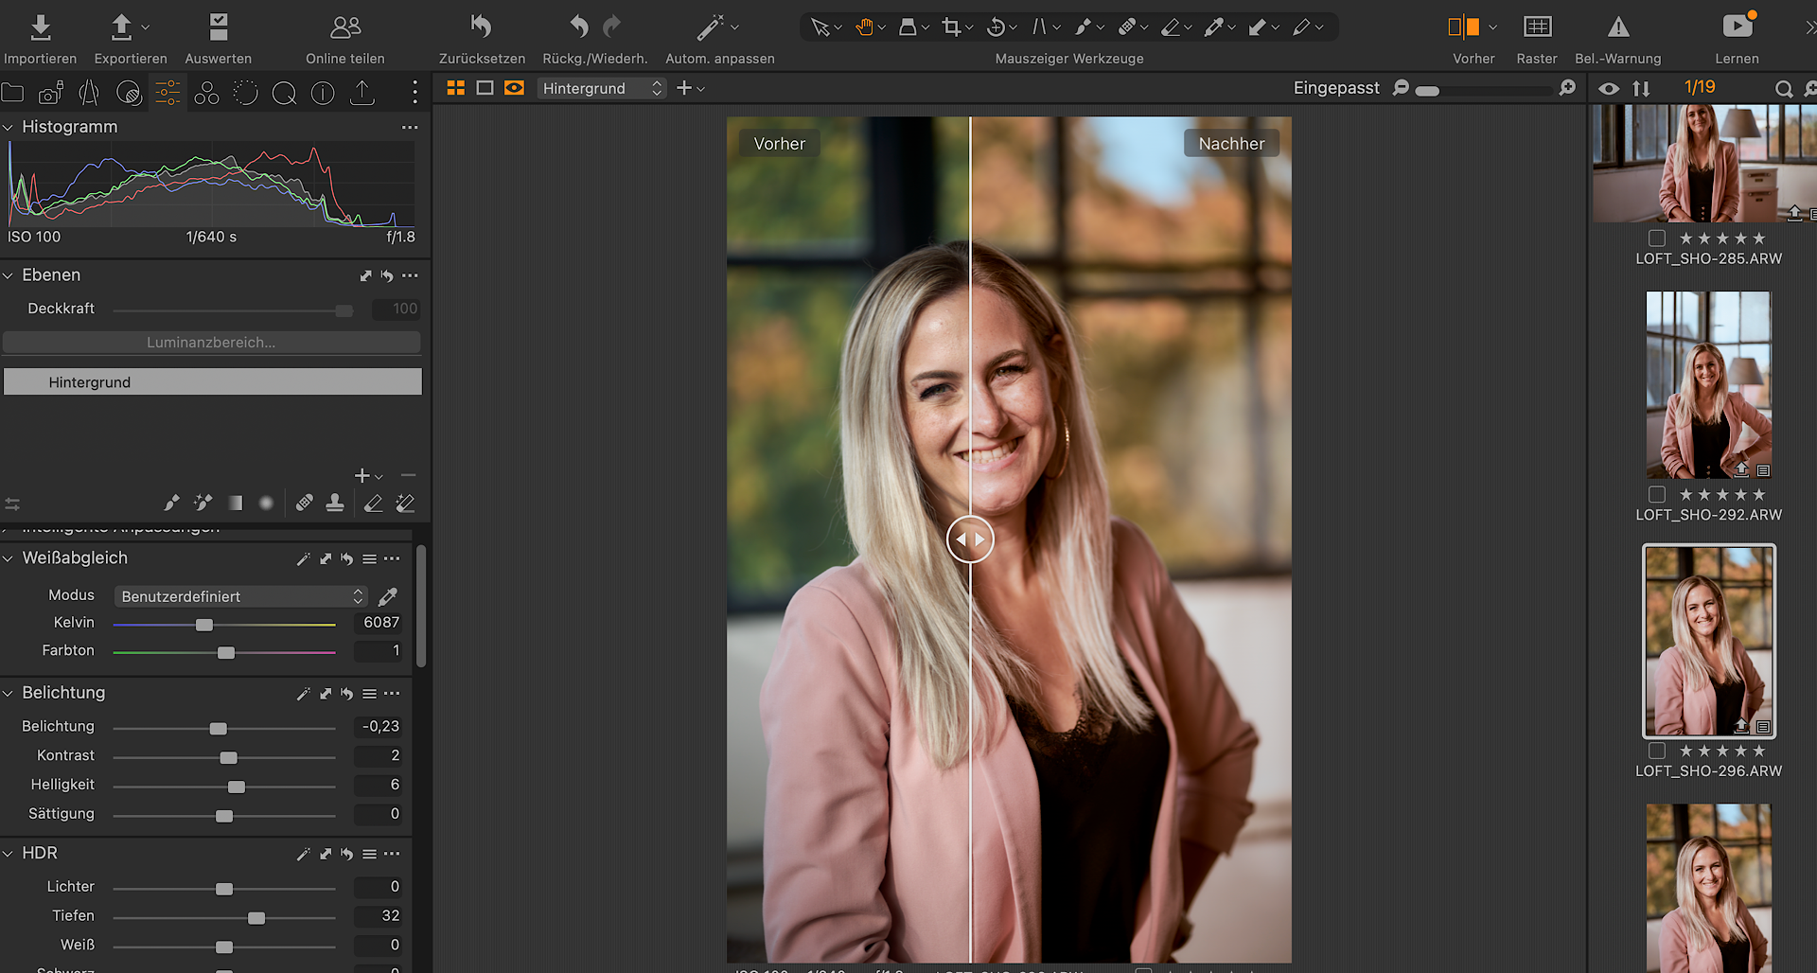Select the healing bandage cursor tool
Screen dimensions: 1817x973
[x=1127, y=27]
